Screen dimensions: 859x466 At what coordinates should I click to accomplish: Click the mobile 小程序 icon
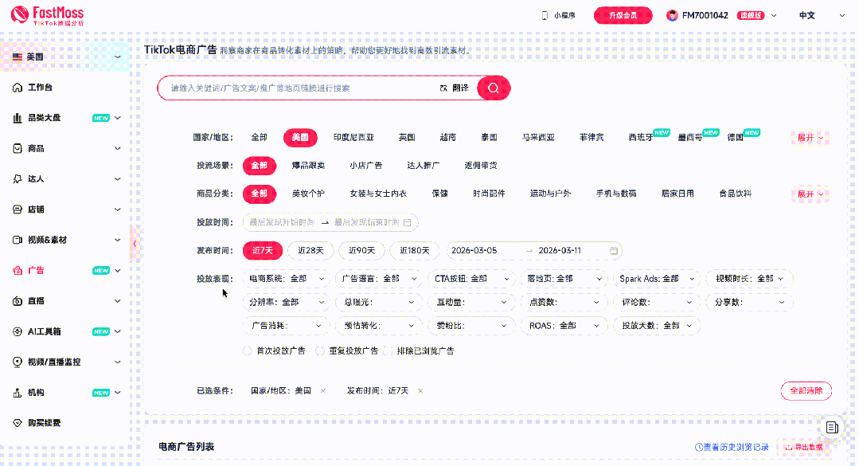tap(545, 15)
